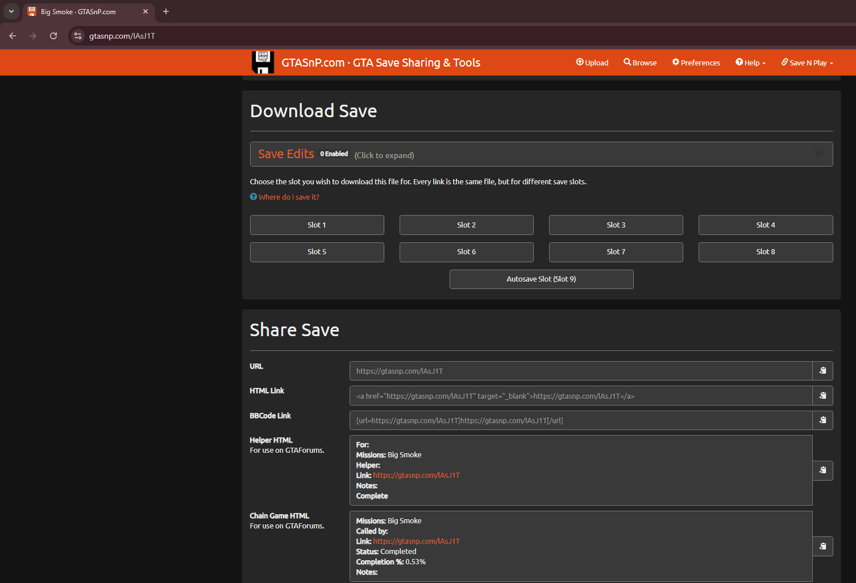Close the Big Smoke browser tab
The height and width of the screenshot is (583, 856).
click(x=146, y=11)
